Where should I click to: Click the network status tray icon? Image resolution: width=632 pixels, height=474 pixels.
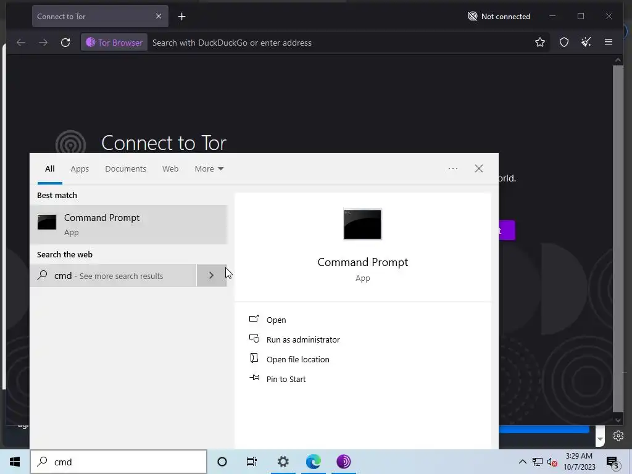(538, 462)
